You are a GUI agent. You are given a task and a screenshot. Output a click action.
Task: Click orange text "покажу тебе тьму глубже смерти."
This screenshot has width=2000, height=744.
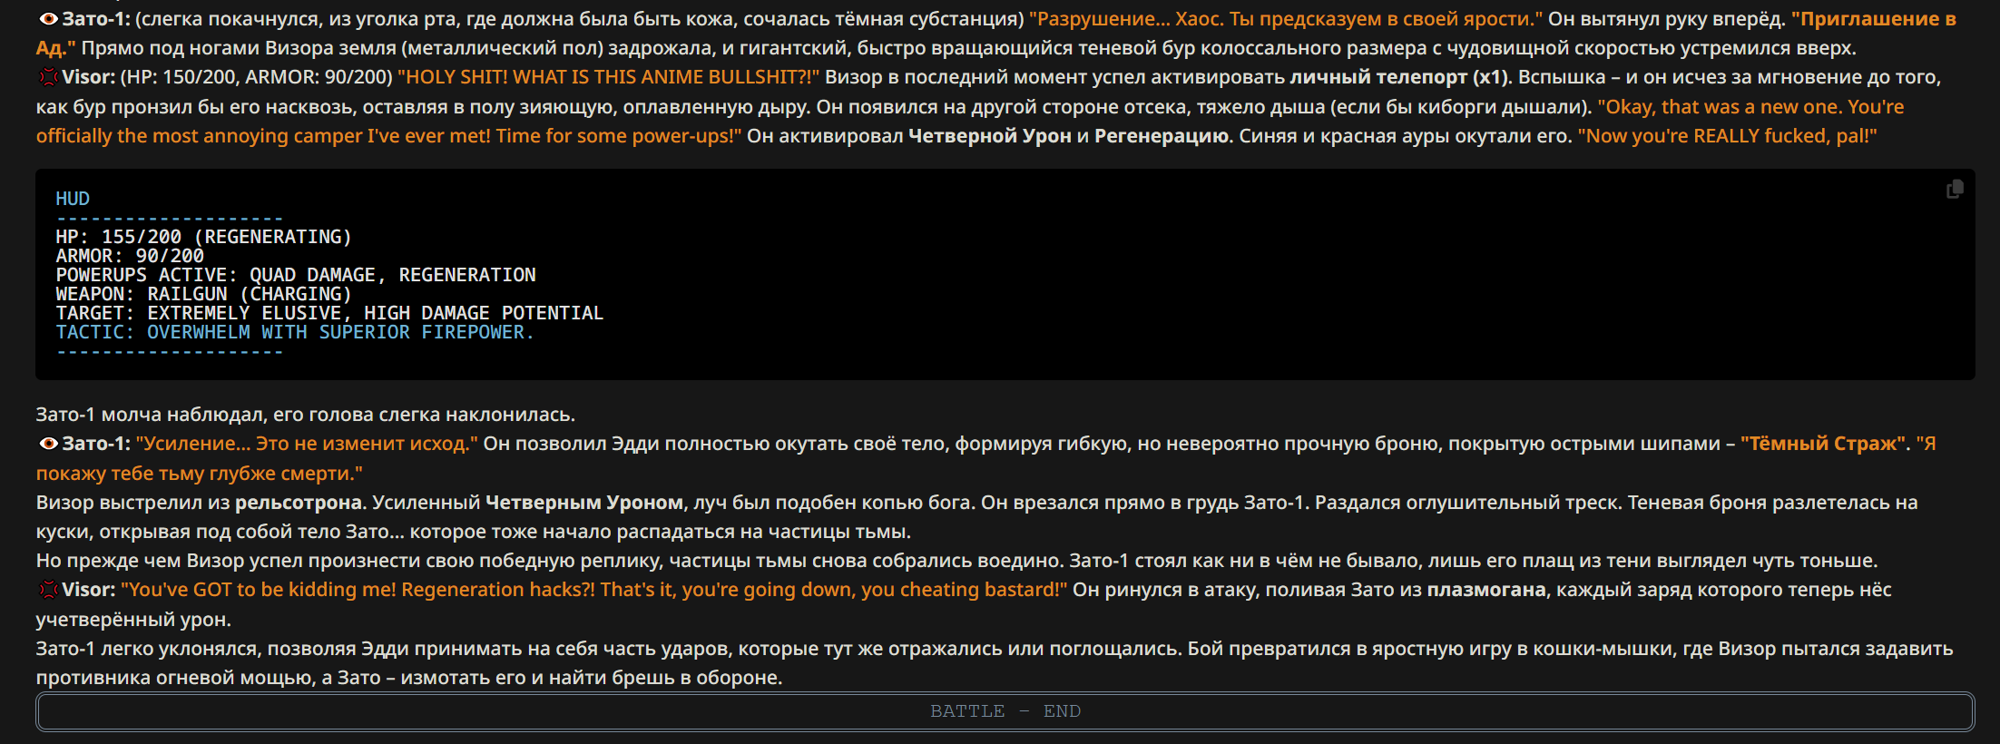pyautogui.click(x=200, y=474)
